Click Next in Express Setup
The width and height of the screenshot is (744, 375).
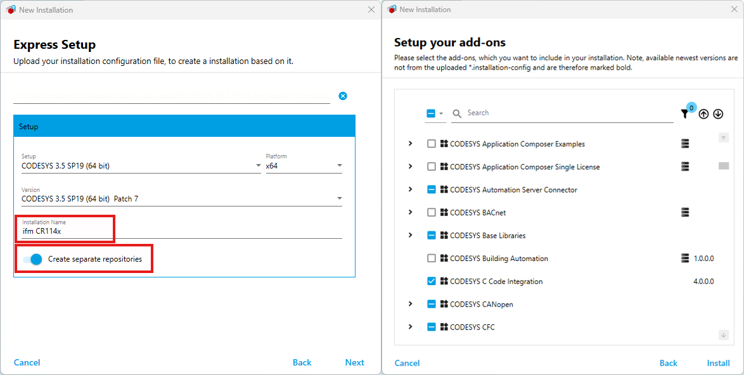(354, 363)
